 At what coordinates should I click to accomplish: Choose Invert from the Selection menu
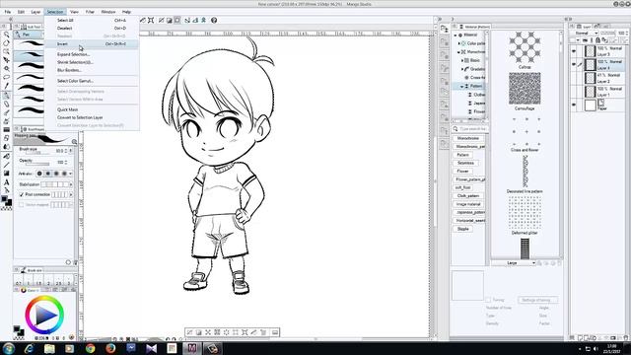[x=92, y=43]
